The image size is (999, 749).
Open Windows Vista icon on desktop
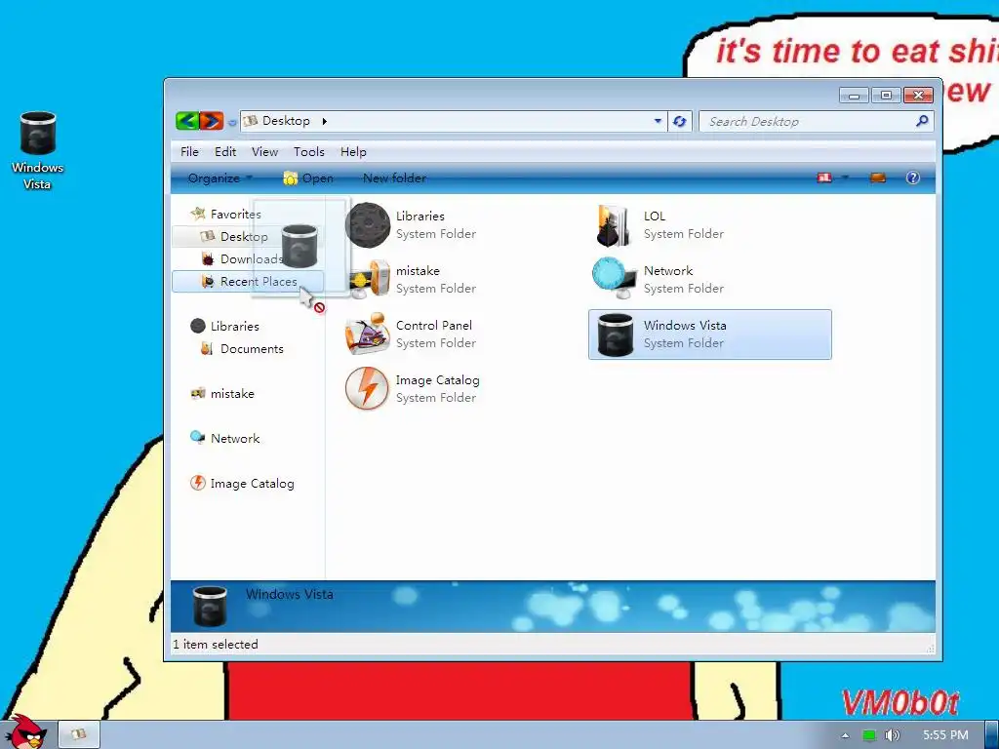point(38,151)
